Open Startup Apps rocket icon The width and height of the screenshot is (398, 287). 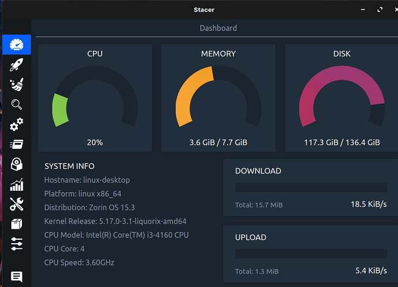(17, 65)
